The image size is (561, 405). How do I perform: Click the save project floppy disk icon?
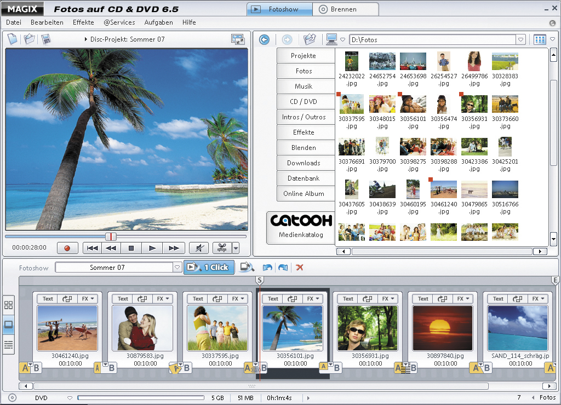coord(46,39)
